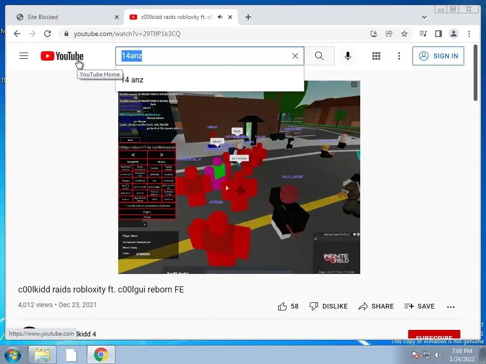Click the browser forward arrow
Viewport: 486px width, 364px height.
click(32, 34)
